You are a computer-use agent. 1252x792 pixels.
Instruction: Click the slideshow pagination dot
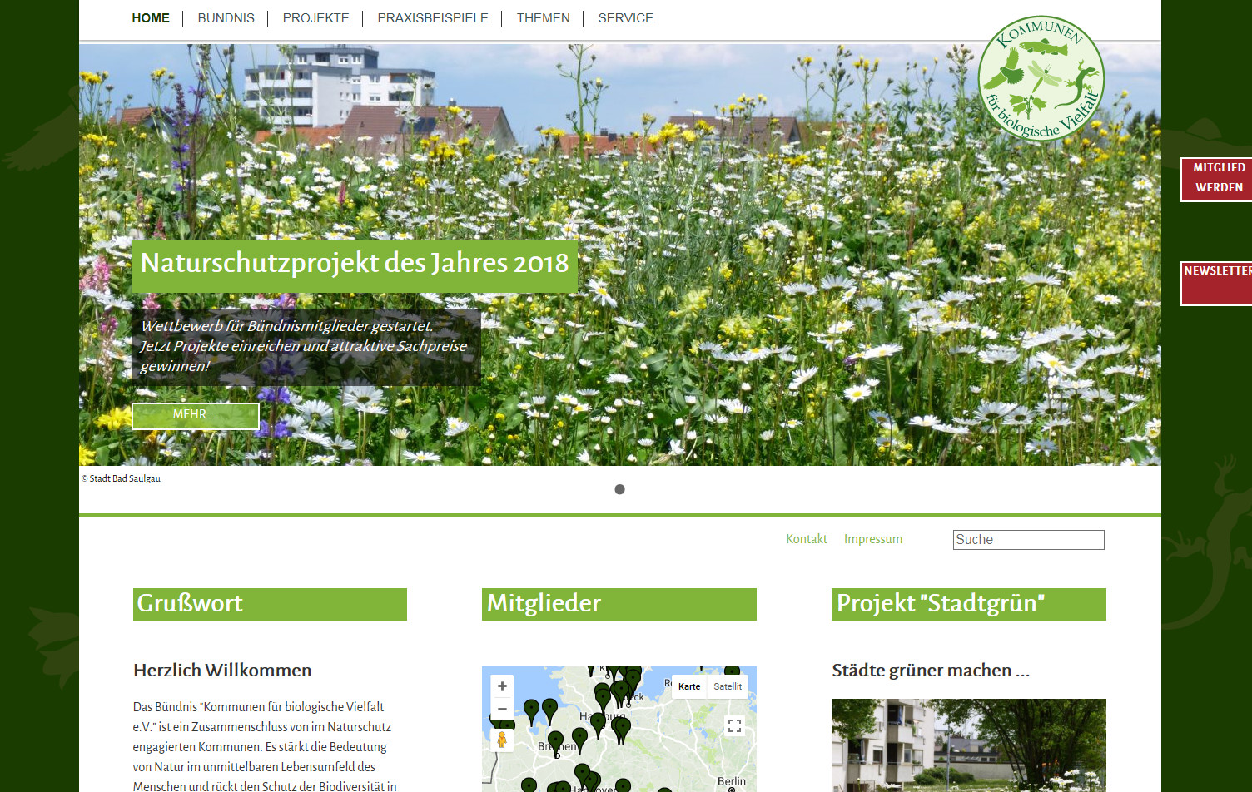click(x=619, y=489)
